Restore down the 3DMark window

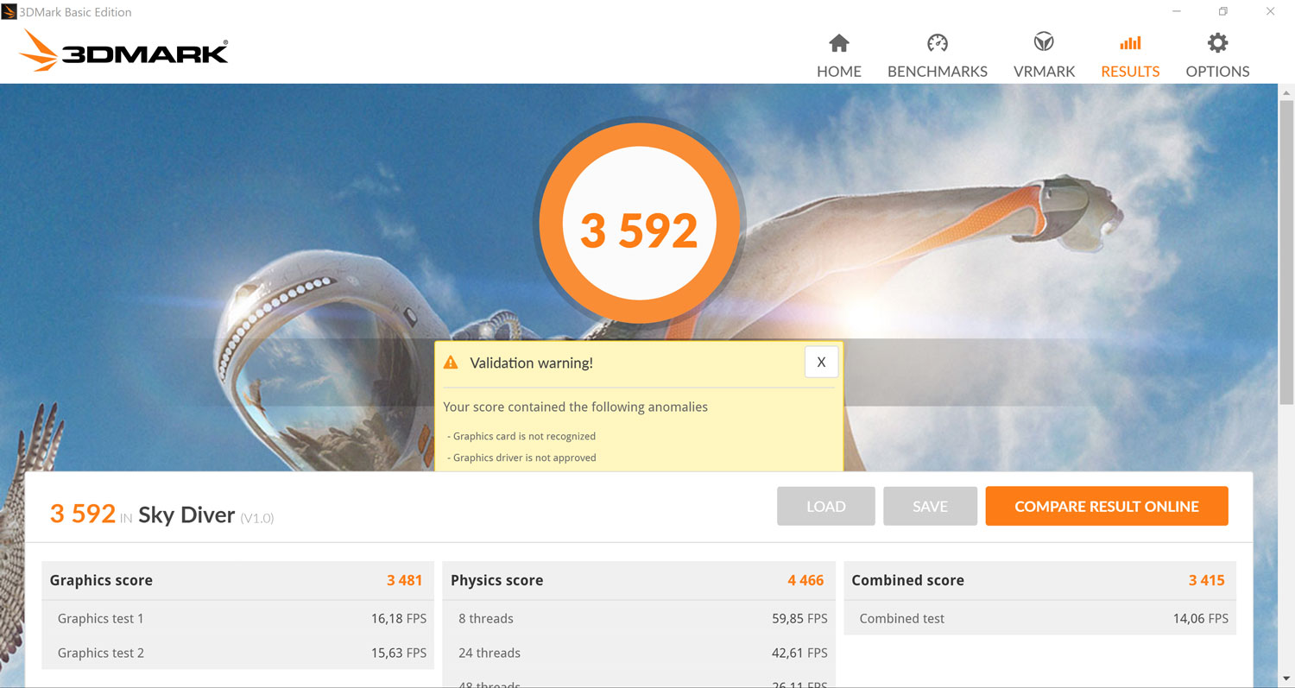click(1223, 12)
